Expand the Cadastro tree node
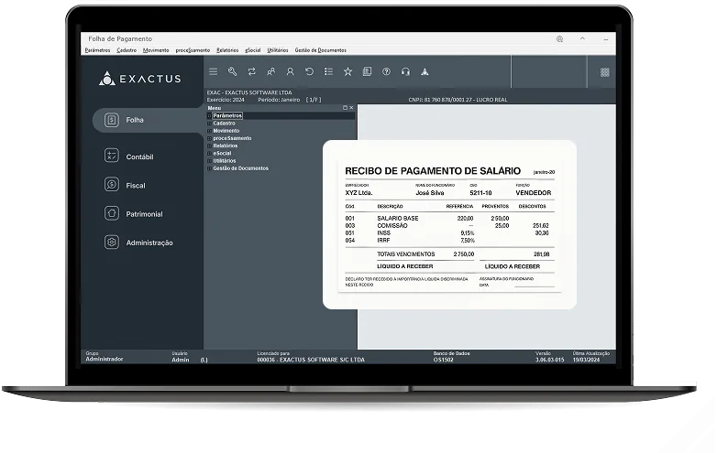 tap(209, 124)
